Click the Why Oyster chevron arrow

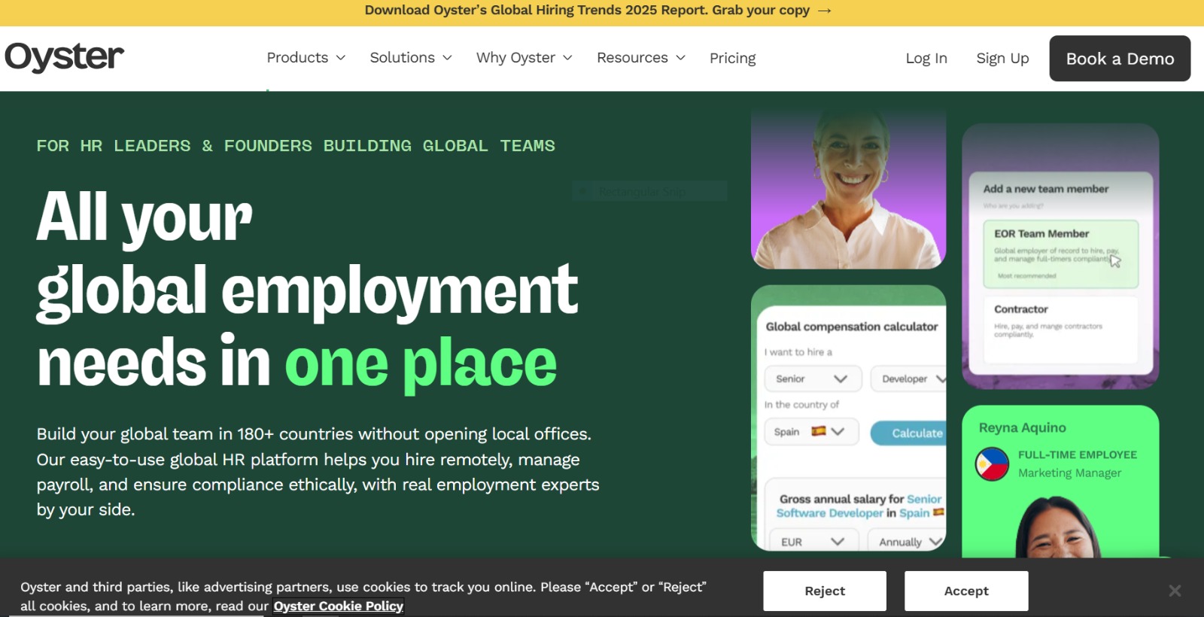[x=567, y=58]
